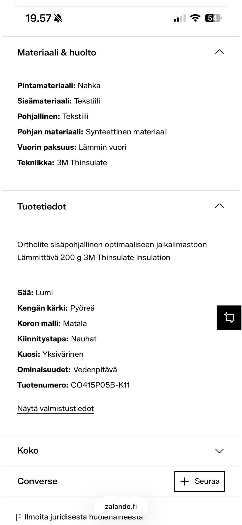Tap the product number CO415P05B-K11
The image size is (242, 525).
tap(100, 385)
